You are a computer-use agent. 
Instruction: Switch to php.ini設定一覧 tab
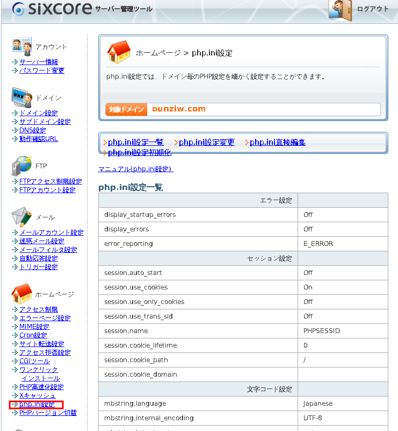(x=136, y=142)
